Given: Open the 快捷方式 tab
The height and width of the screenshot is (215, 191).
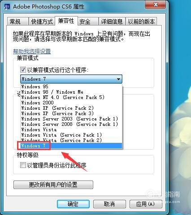Looking at the screenshot, I should coord(42,21).
